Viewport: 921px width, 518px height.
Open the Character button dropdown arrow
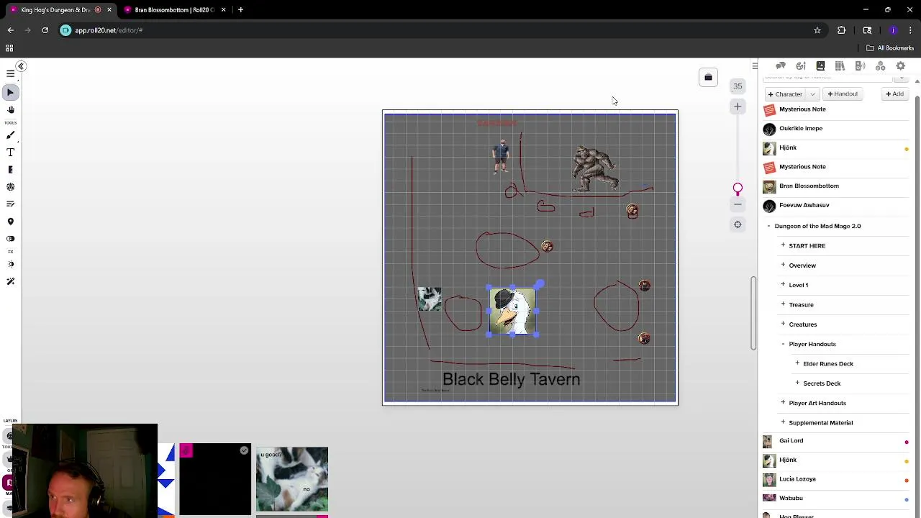pyautogui.click(x=812, y=94)
